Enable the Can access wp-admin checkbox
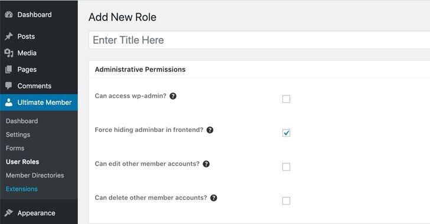 [286, 99]
